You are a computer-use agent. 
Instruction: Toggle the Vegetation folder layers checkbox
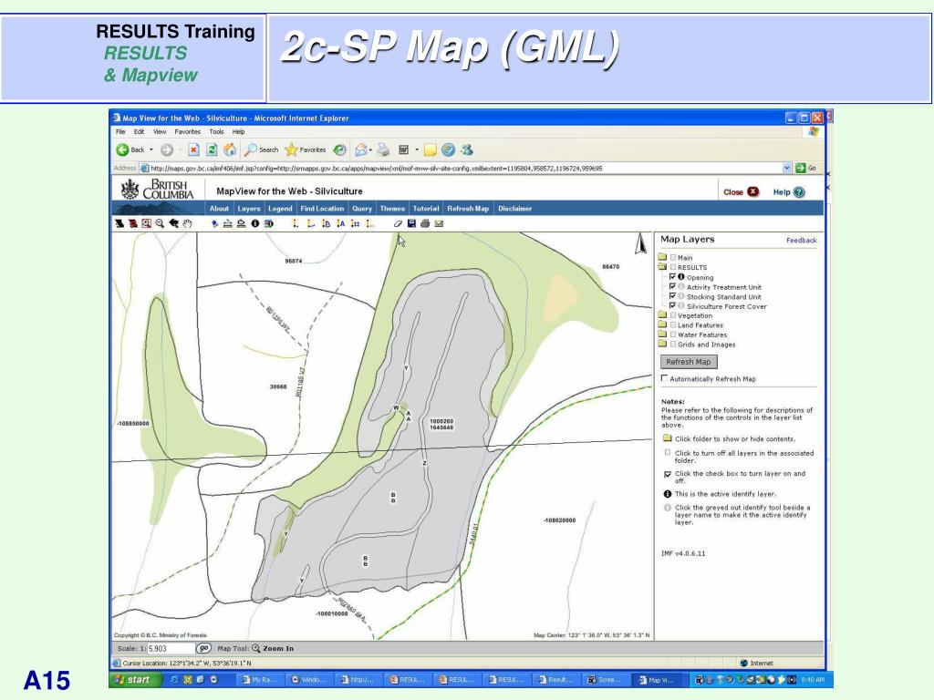click(673, 315)
